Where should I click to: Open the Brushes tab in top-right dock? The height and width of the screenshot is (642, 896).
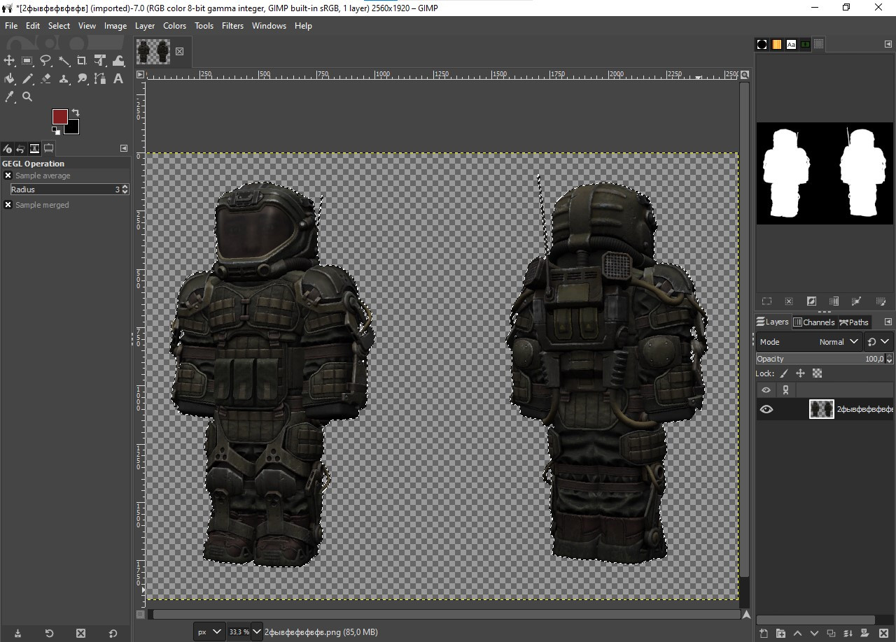tap(762, 44)
